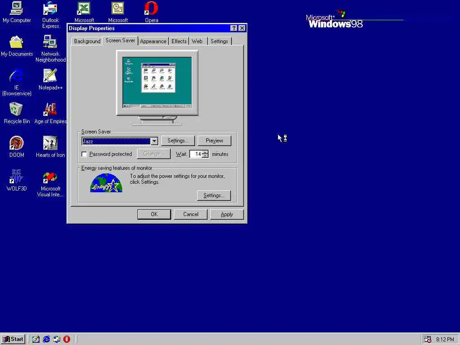This screenshot has width=460, height=345.
Task: Click the Wait minutes input field
Action: click(x=196, y=154)
